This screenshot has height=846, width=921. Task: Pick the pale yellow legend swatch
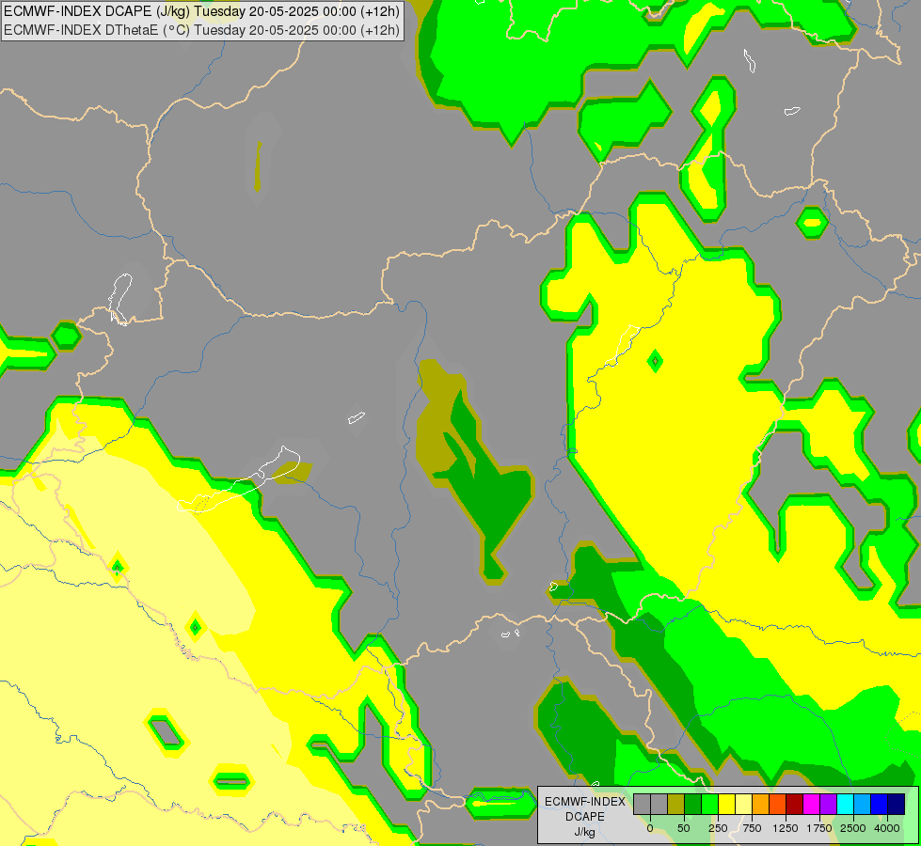(743, 804)
